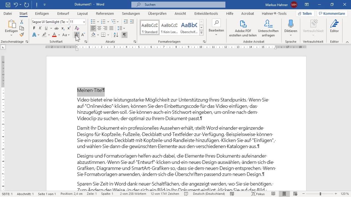
Task: Toggle bold formatting (F)
Action: pyautogui.click(x=34, y=28)
